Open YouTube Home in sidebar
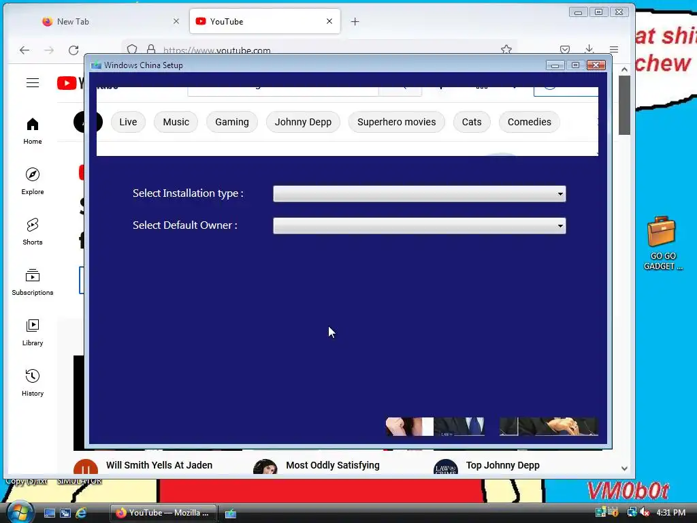This screenshot has width=697, height=523. [x=33, y=131]
